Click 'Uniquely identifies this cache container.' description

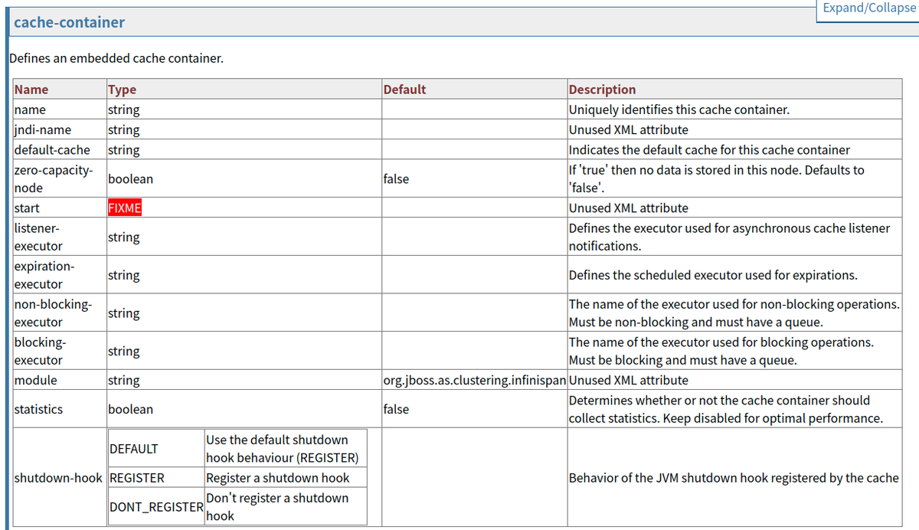click(x=679, y=110)
